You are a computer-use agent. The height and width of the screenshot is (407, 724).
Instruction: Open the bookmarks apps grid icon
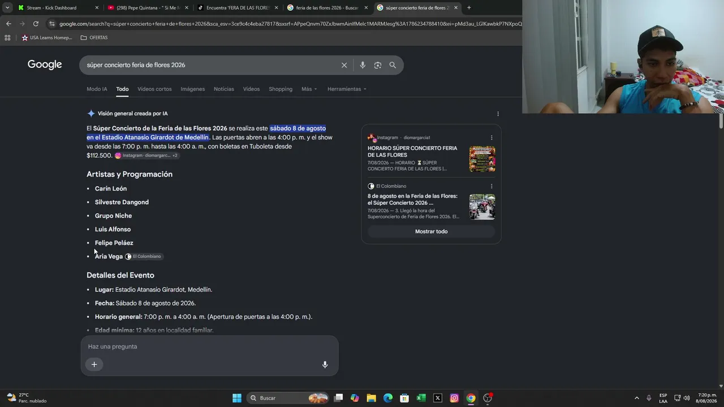tap(7, 38)
